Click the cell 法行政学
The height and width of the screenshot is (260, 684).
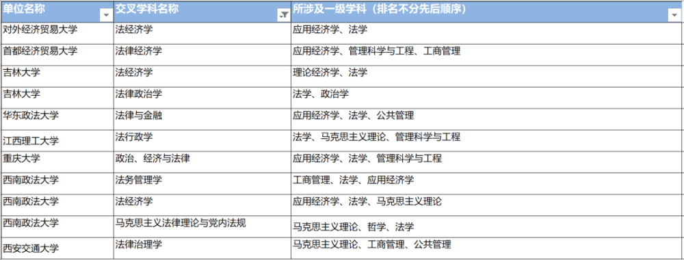[x=202, y=140]
